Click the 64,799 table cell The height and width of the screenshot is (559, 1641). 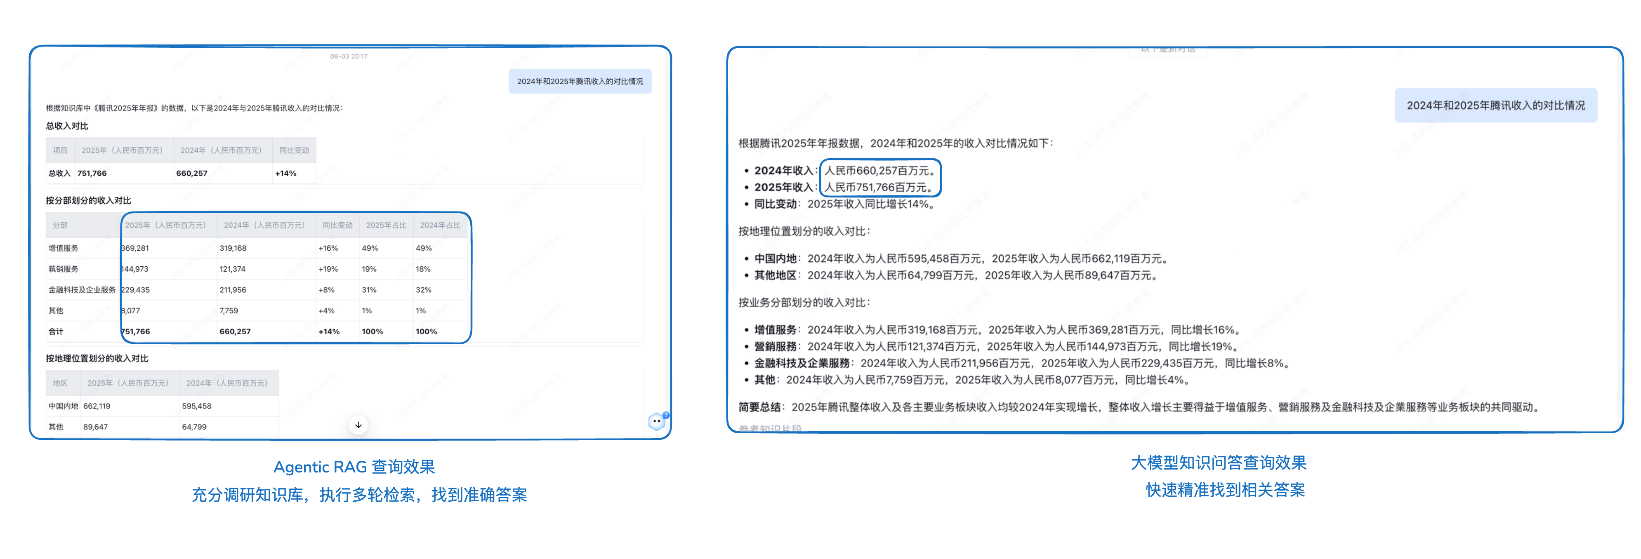[x=194, y=427]
